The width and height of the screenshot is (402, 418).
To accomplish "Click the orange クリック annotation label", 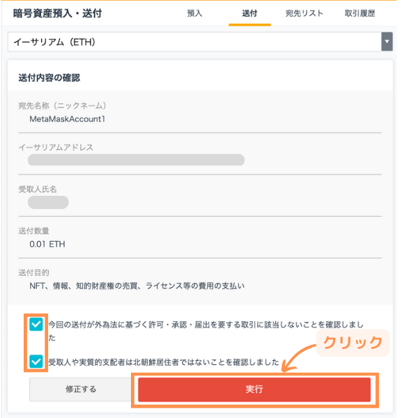I will tap(353, 343).
